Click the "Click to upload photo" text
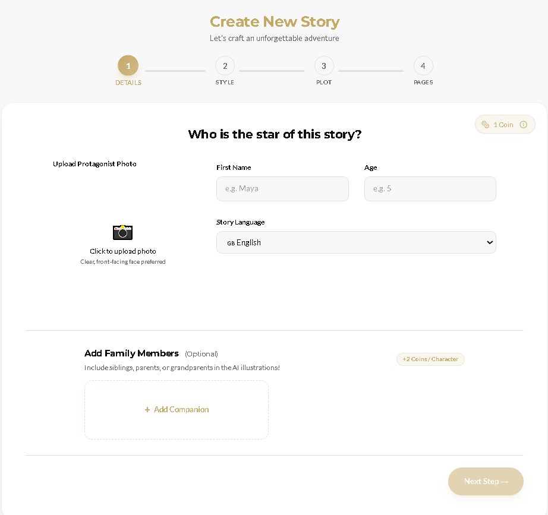The image size is (548, 515). point(123,251)
